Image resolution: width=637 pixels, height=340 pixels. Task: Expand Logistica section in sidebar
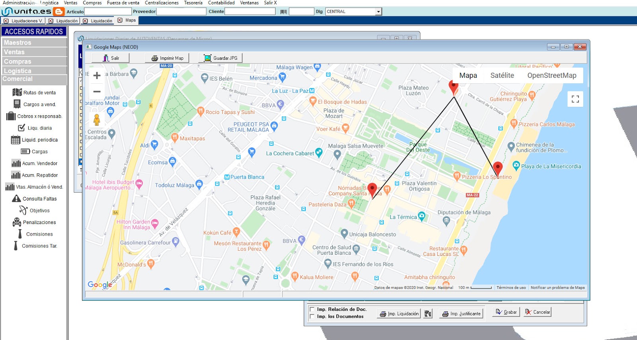(34, 71)
